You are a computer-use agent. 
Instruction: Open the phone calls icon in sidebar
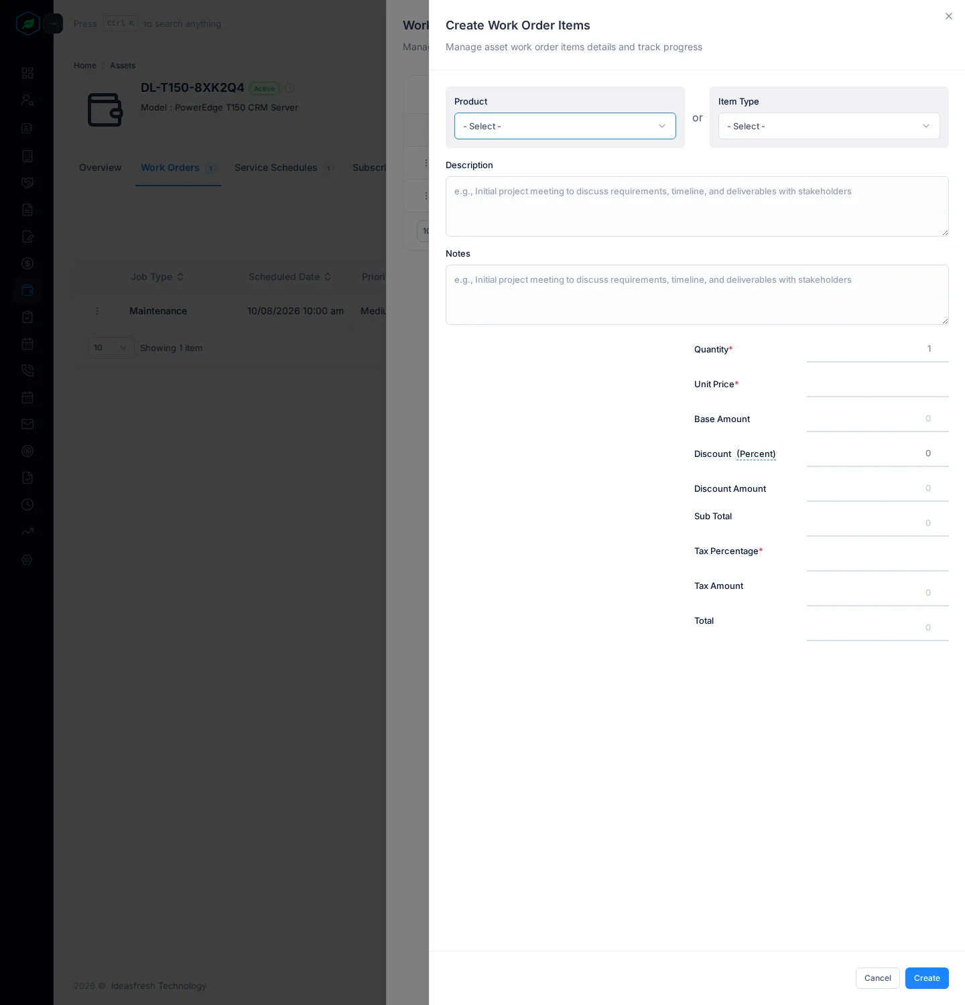tap(27, 371)
